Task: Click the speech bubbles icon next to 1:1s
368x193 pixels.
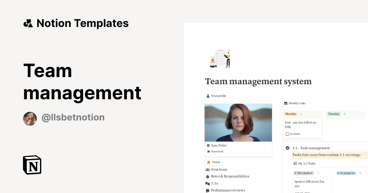Action: (x=208, y=184)
